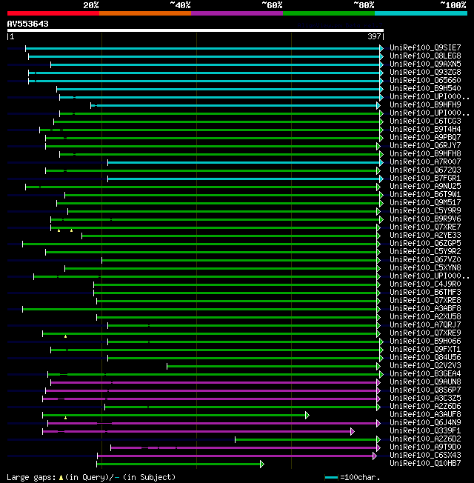The height and width of the screenshot is (483, 474).
Task: Select the UniRef100_C5Y9R9 label
Action: (x=425, y=210)
